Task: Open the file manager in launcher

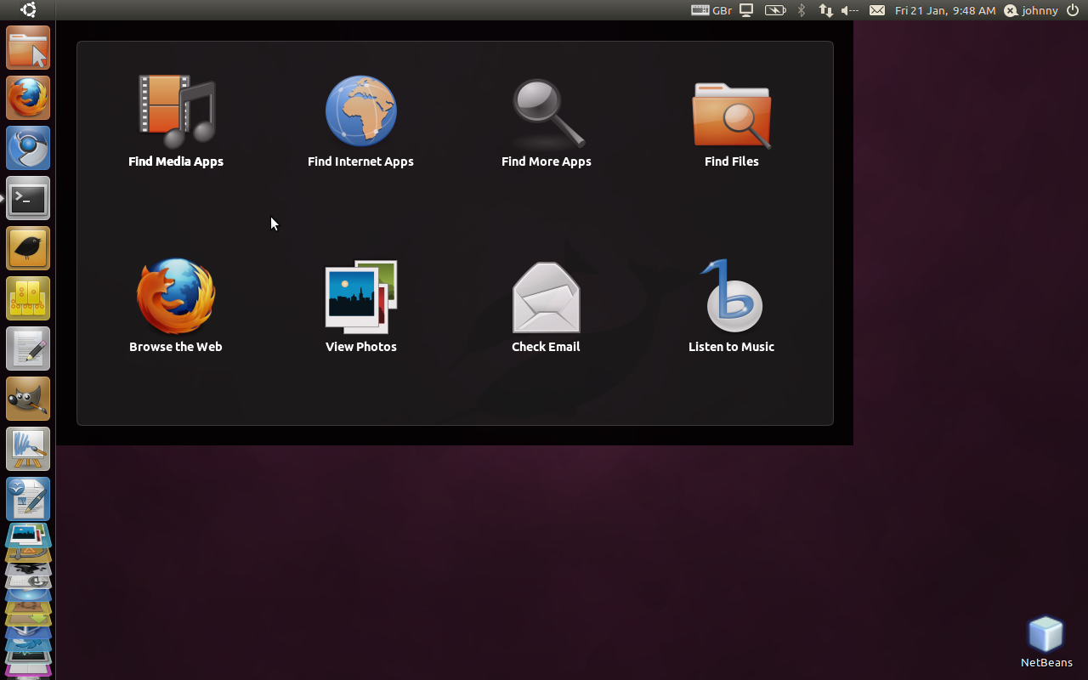Action: (28, 48)
